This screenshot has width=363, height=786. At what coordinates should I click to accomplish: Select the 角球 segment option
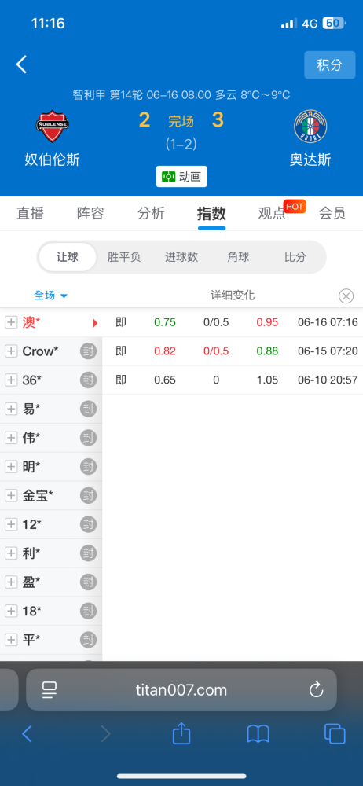[238, 257]
